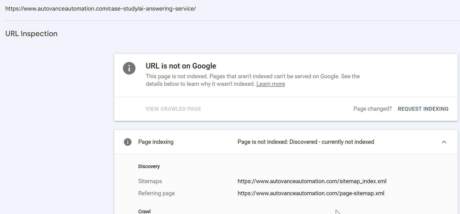Click the Page indexing label

pyautogui.click(x=156, y=142)
